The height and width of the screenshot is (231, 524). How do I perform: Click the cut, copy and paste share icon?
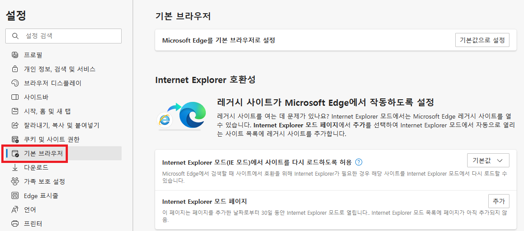click(15, 125)
